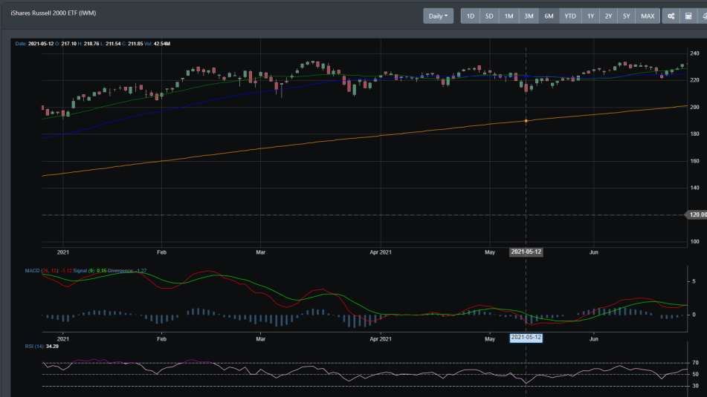Viewport: 707px width, 397px height.
Task: Click the orange marker on long moving average
Action: pyautogui.click(x=526, y=121)
